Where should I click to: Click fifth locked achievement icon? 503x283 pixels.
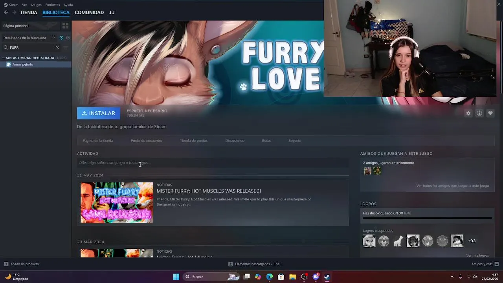[x=428, y=241]
